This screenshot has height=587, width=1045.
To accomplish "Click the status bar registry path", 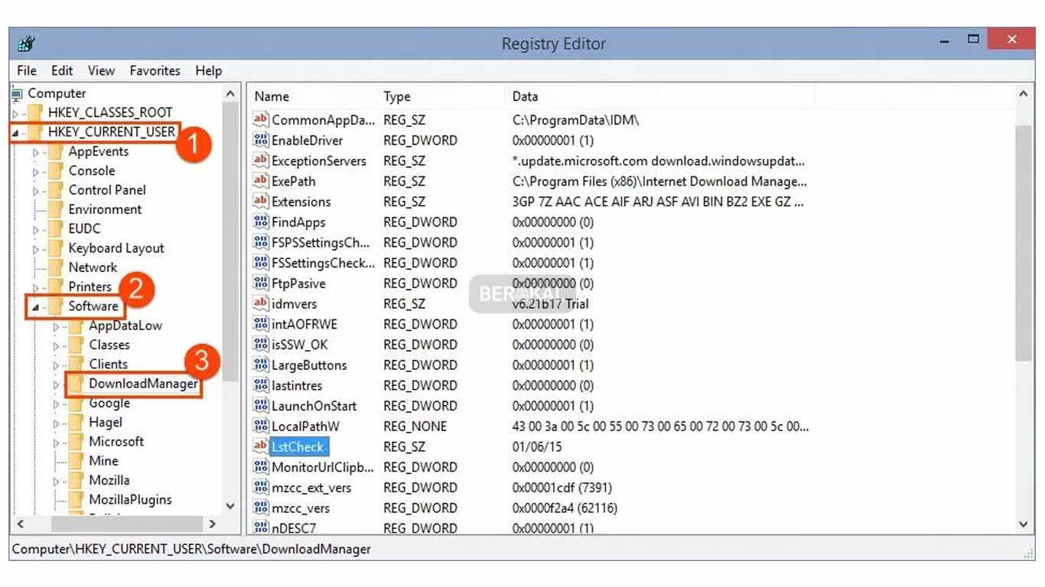I will click(191, 549).
